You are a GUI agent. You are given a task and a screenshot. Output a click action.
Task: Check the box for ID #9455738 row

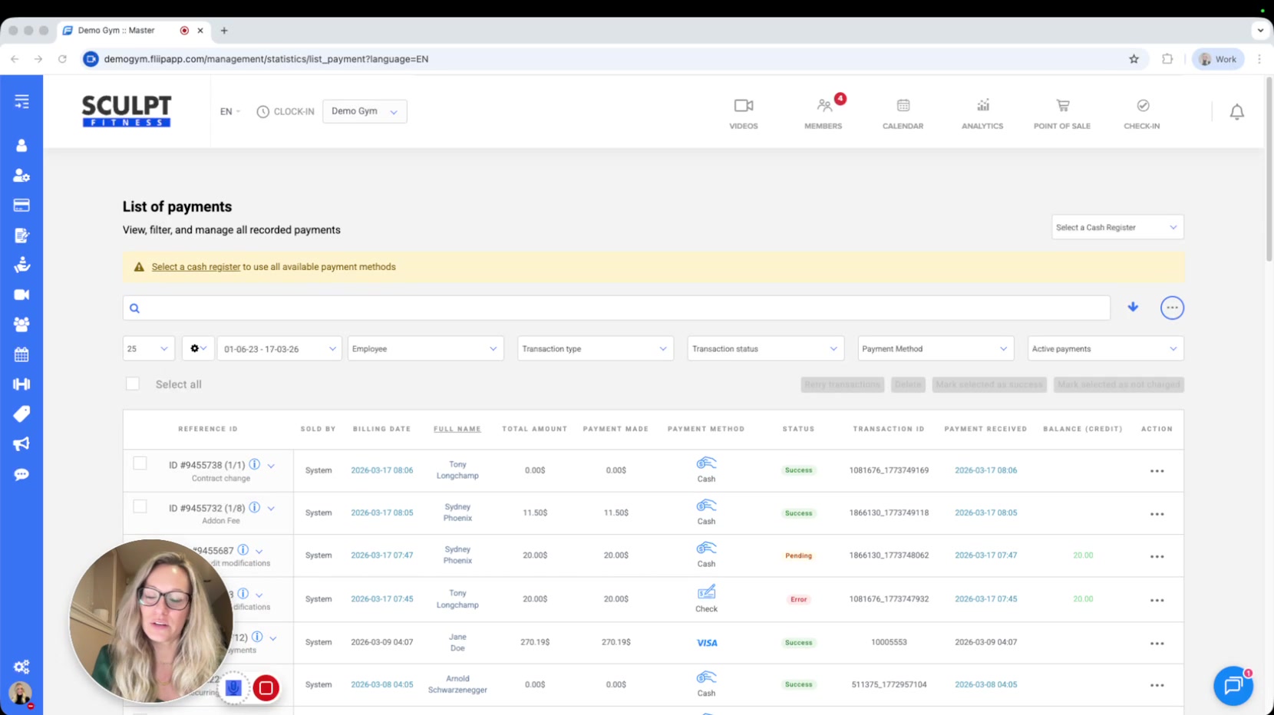[140, 463]
